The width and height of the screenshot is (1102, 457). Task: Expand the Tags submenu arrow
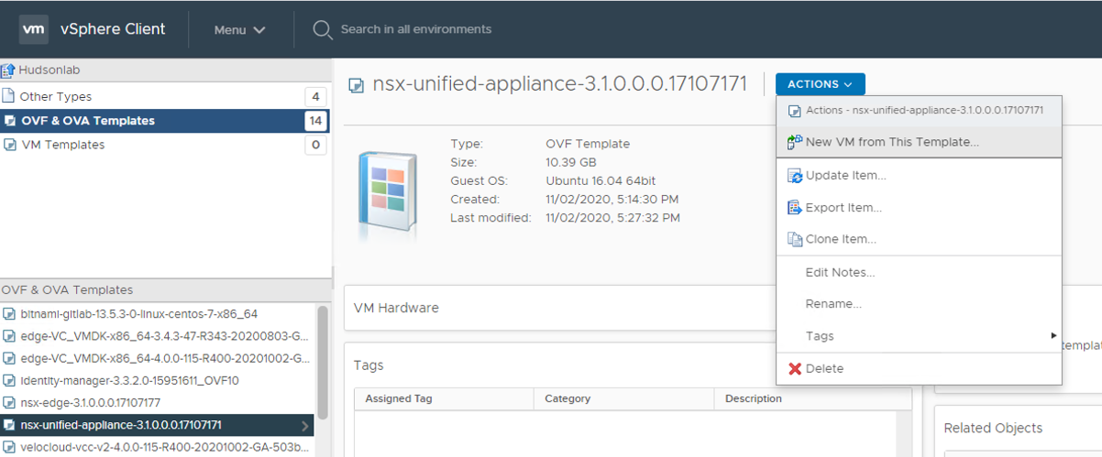pyautogui.click(x=1053, y=336)
